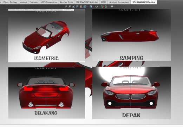Click the Zoom to Area icon

(70, 7)
